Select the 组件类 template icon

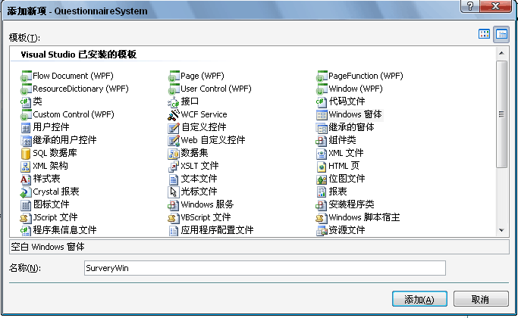[x=322, y=141]
